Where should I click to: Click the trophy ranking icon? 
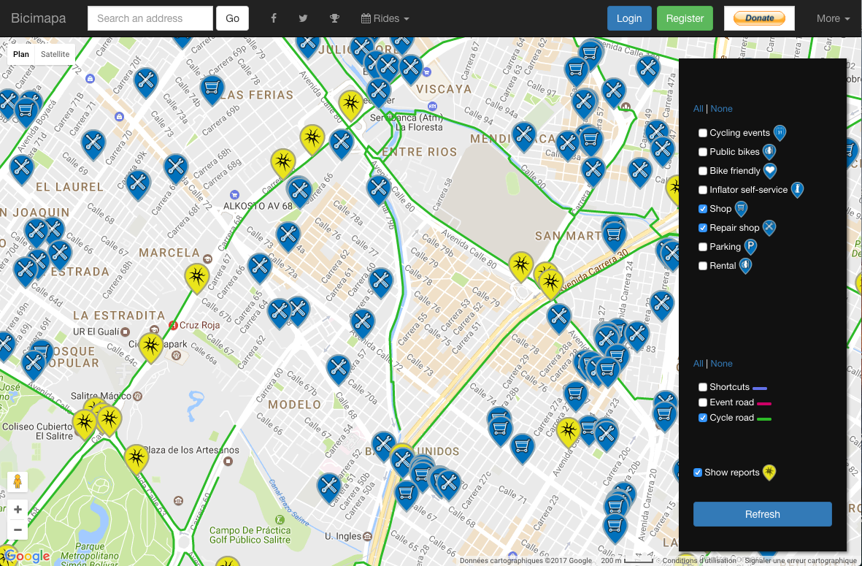pyautogui.click(x=334, y=18)
